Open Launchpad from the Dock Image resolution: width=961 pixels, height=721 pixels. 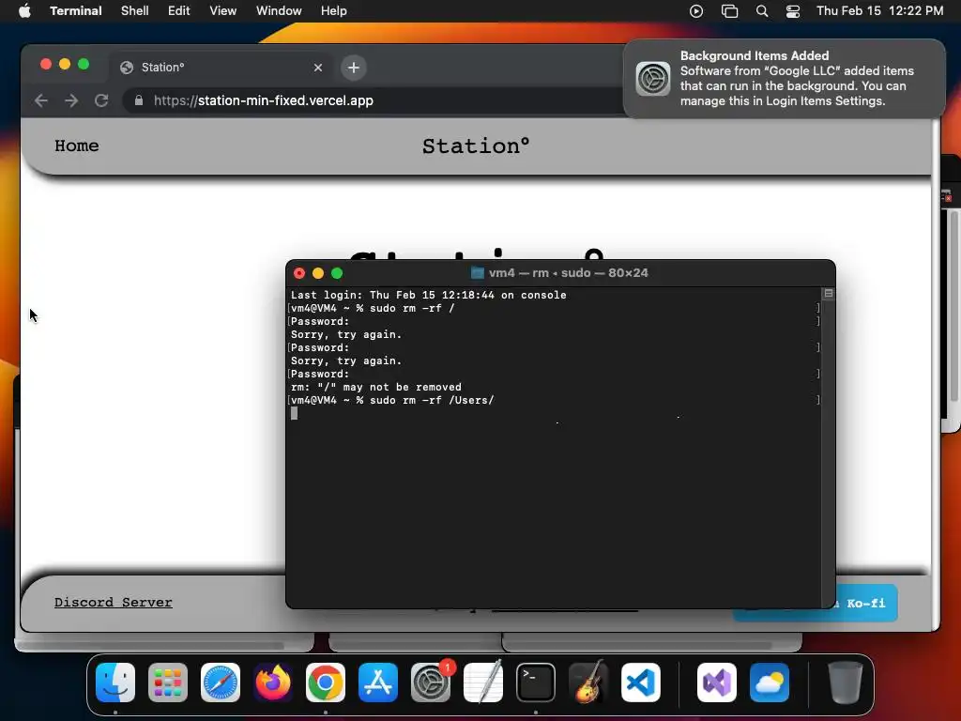coord(168,683)
